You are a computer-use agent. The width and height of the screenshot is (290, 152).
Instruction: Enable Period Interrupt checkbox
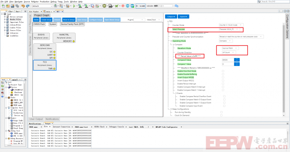[x=223, y=84]
